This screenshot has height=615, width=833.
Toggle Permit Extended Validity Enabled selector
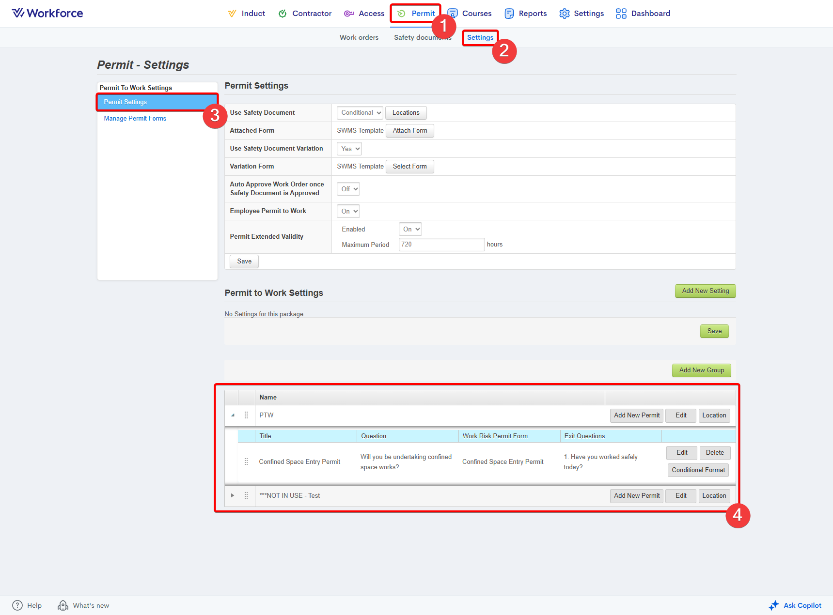tap(410, 229)
